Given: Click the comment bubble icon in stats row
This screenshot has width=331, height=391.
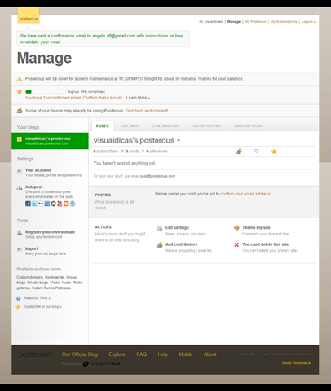Looking at the screenshot, I should point(256,151).
